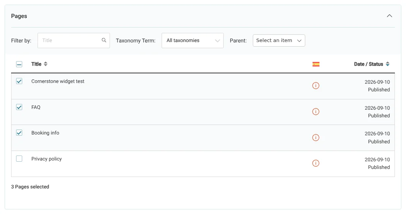
Task: Click the 'Pages' section heading
Action: pyautogui.click(x=19, y=16)
